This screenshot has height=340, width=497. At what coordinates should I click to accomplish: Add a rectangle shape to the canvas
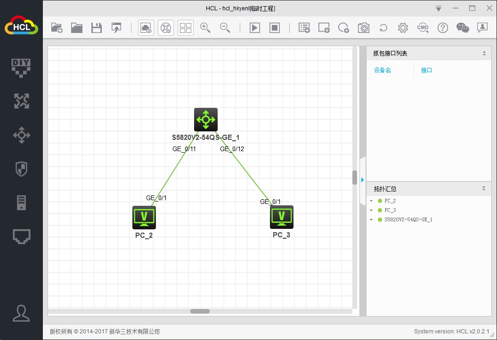324,28
